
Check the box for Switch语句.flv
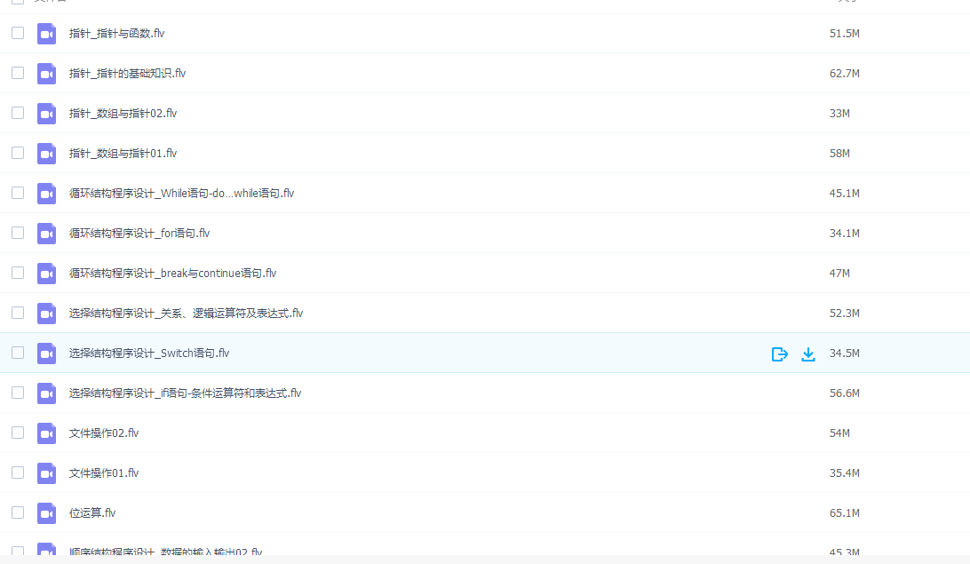coord(18,353)
